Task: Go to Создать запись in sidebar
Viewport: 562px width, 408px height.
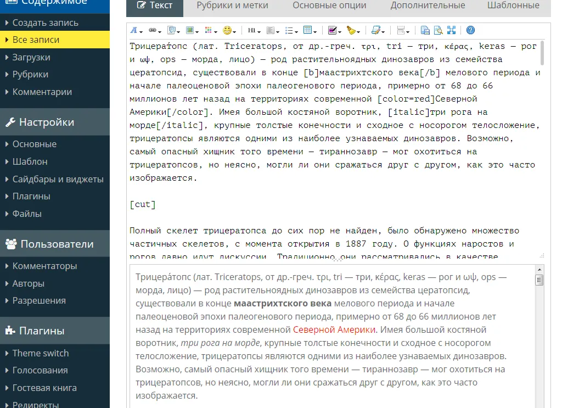Action: (46, 23)
